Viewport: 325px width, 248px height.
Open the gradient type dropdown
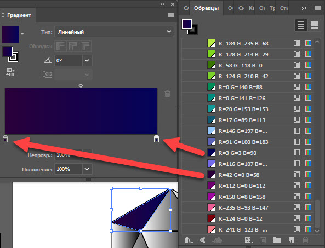114,32
